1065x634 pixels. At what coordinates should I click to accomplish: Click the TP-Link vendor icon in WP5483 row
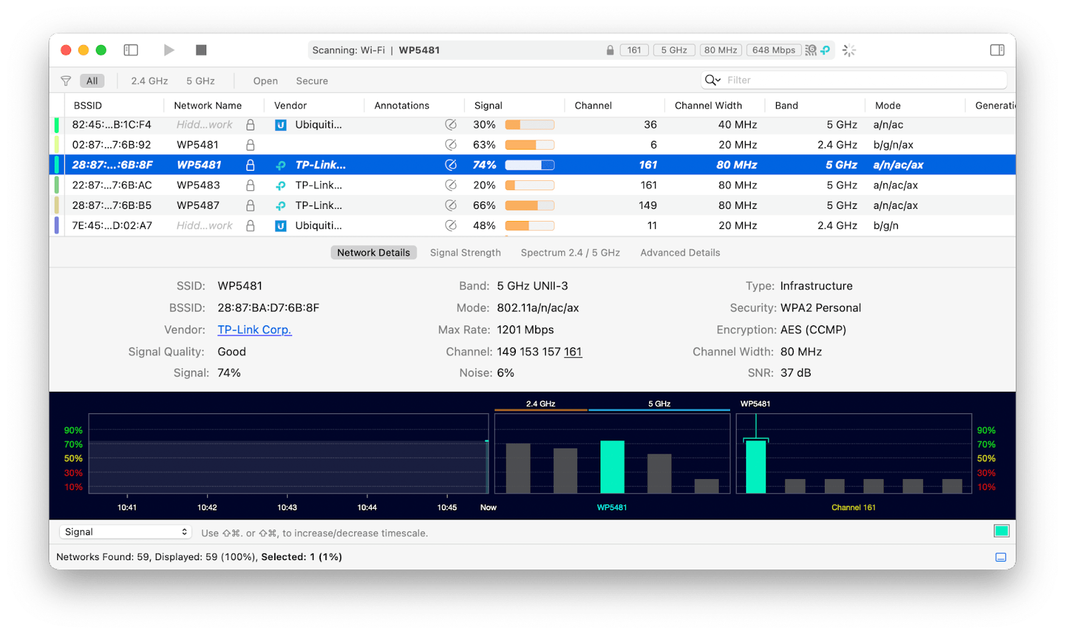(x=281, y=186)
